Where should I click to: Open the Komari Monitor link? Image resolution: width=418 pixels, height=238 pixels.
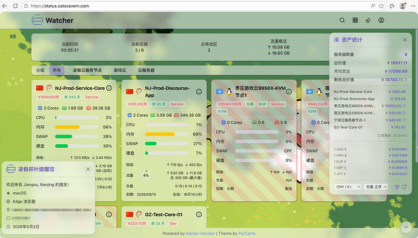(x=201, y=234)
